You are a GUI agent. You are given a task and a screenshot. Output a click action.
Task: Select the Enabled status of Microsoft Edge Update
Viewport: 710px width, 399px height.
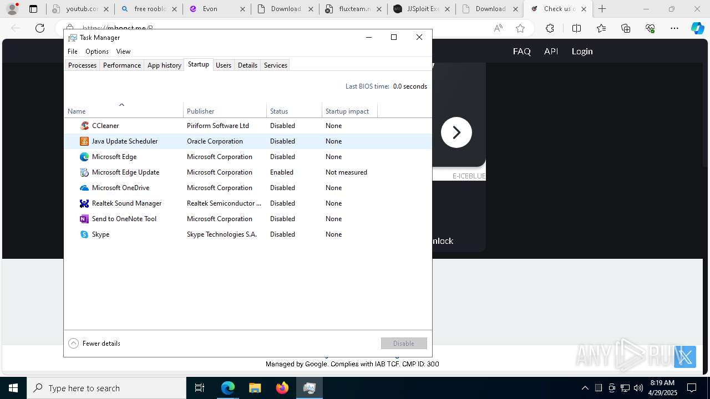pyautogui.click(x=282, y=172)
